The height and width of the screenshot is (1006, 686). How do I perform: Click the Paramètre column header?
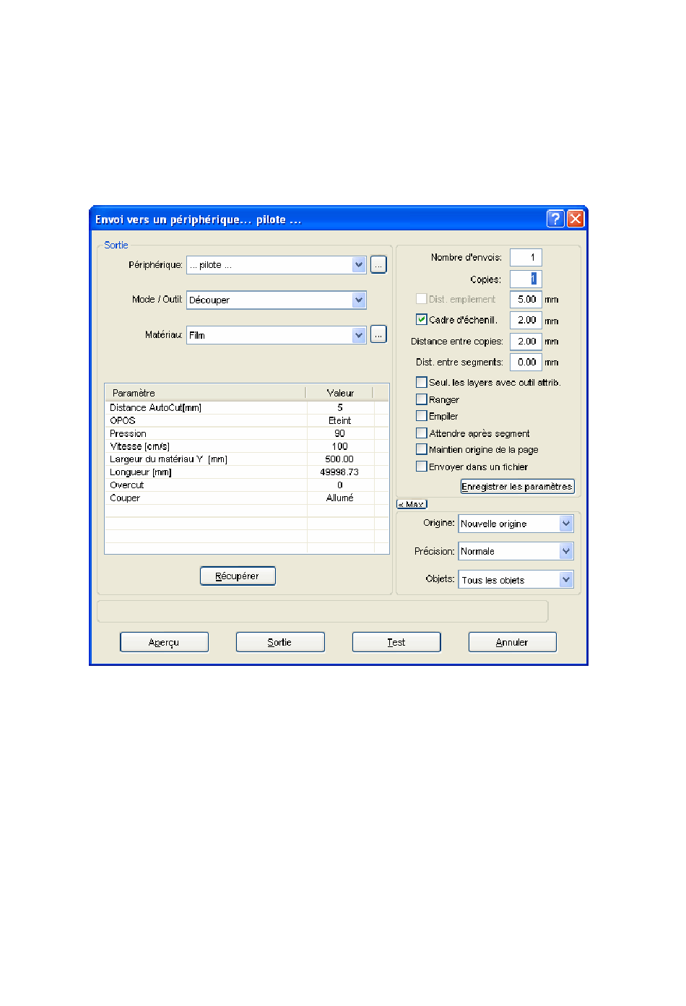(206, 393)
